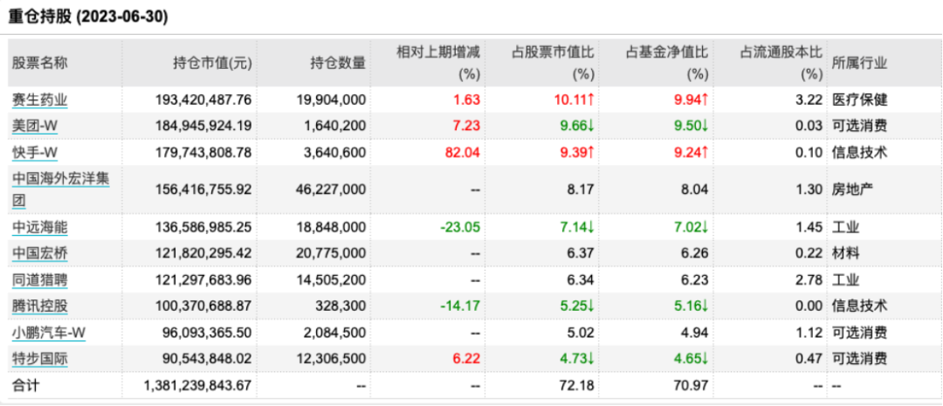Select the red change value 7.23

point(468,127)
